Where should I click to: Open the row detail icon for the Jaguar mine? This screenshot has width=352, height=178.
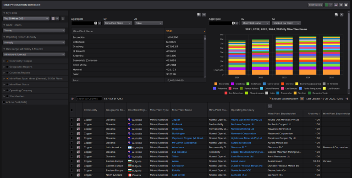pyautogui.click(x=78, y=120)
